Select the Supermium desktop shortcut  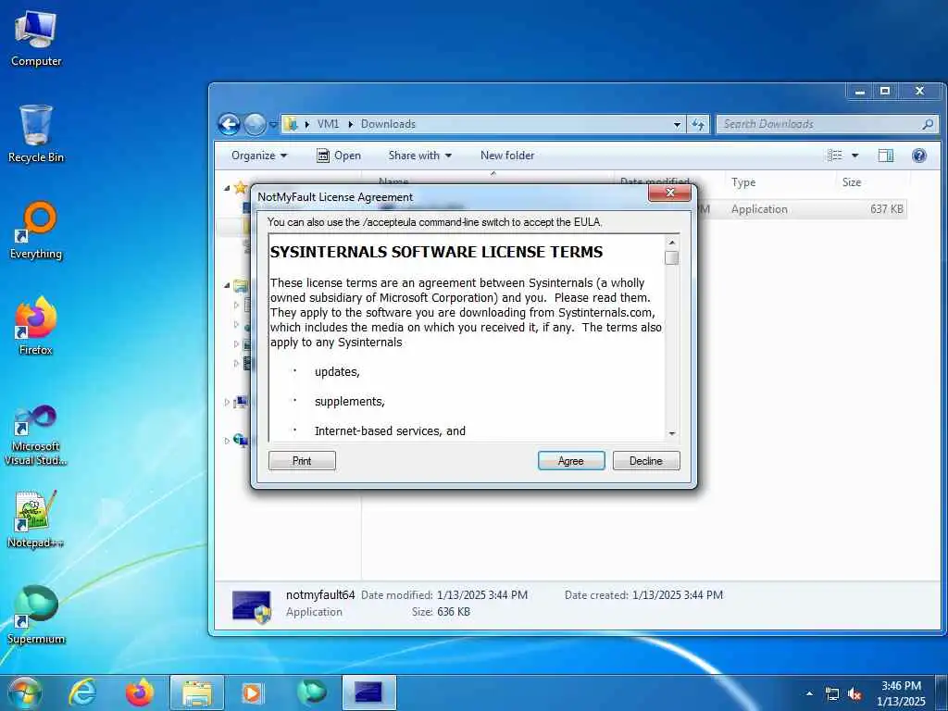click(36, 616)
